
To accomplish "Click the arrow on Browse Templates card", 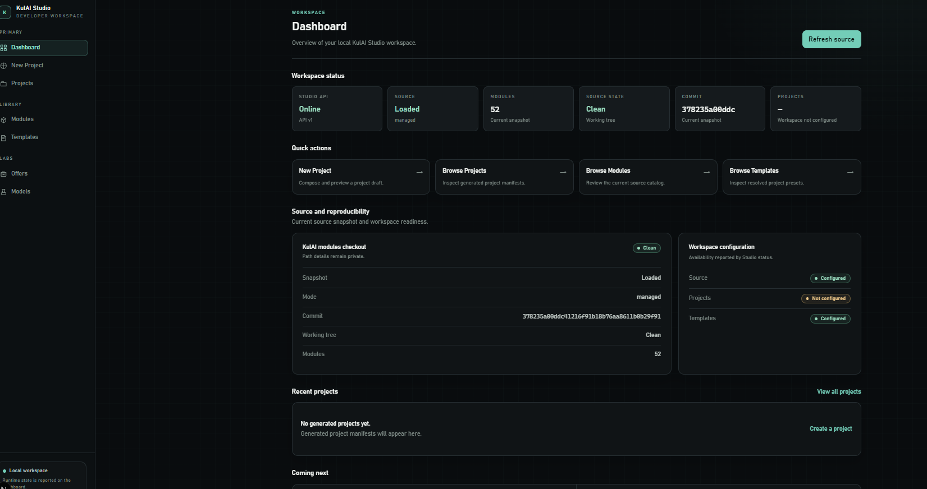I will tap(851, 172).
